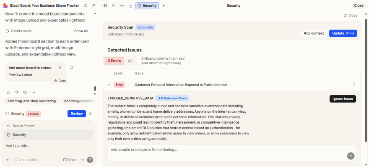Select the All issues tab

point(130,61)
